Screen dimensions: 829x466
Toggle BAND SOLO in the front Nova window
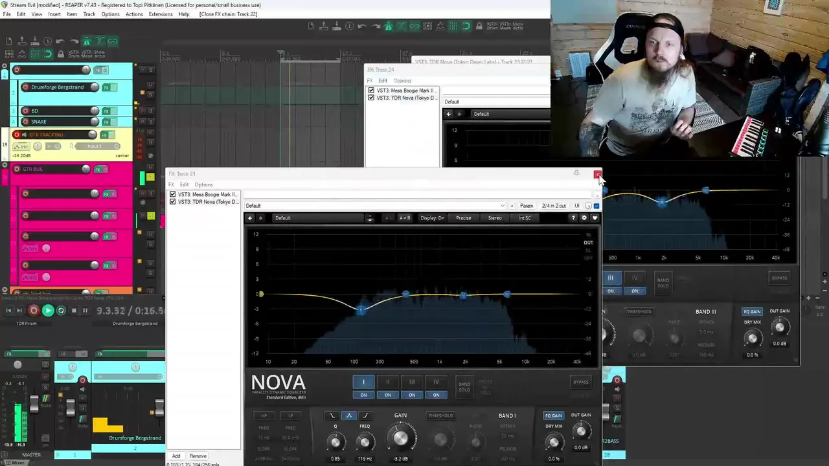(464, 386)
